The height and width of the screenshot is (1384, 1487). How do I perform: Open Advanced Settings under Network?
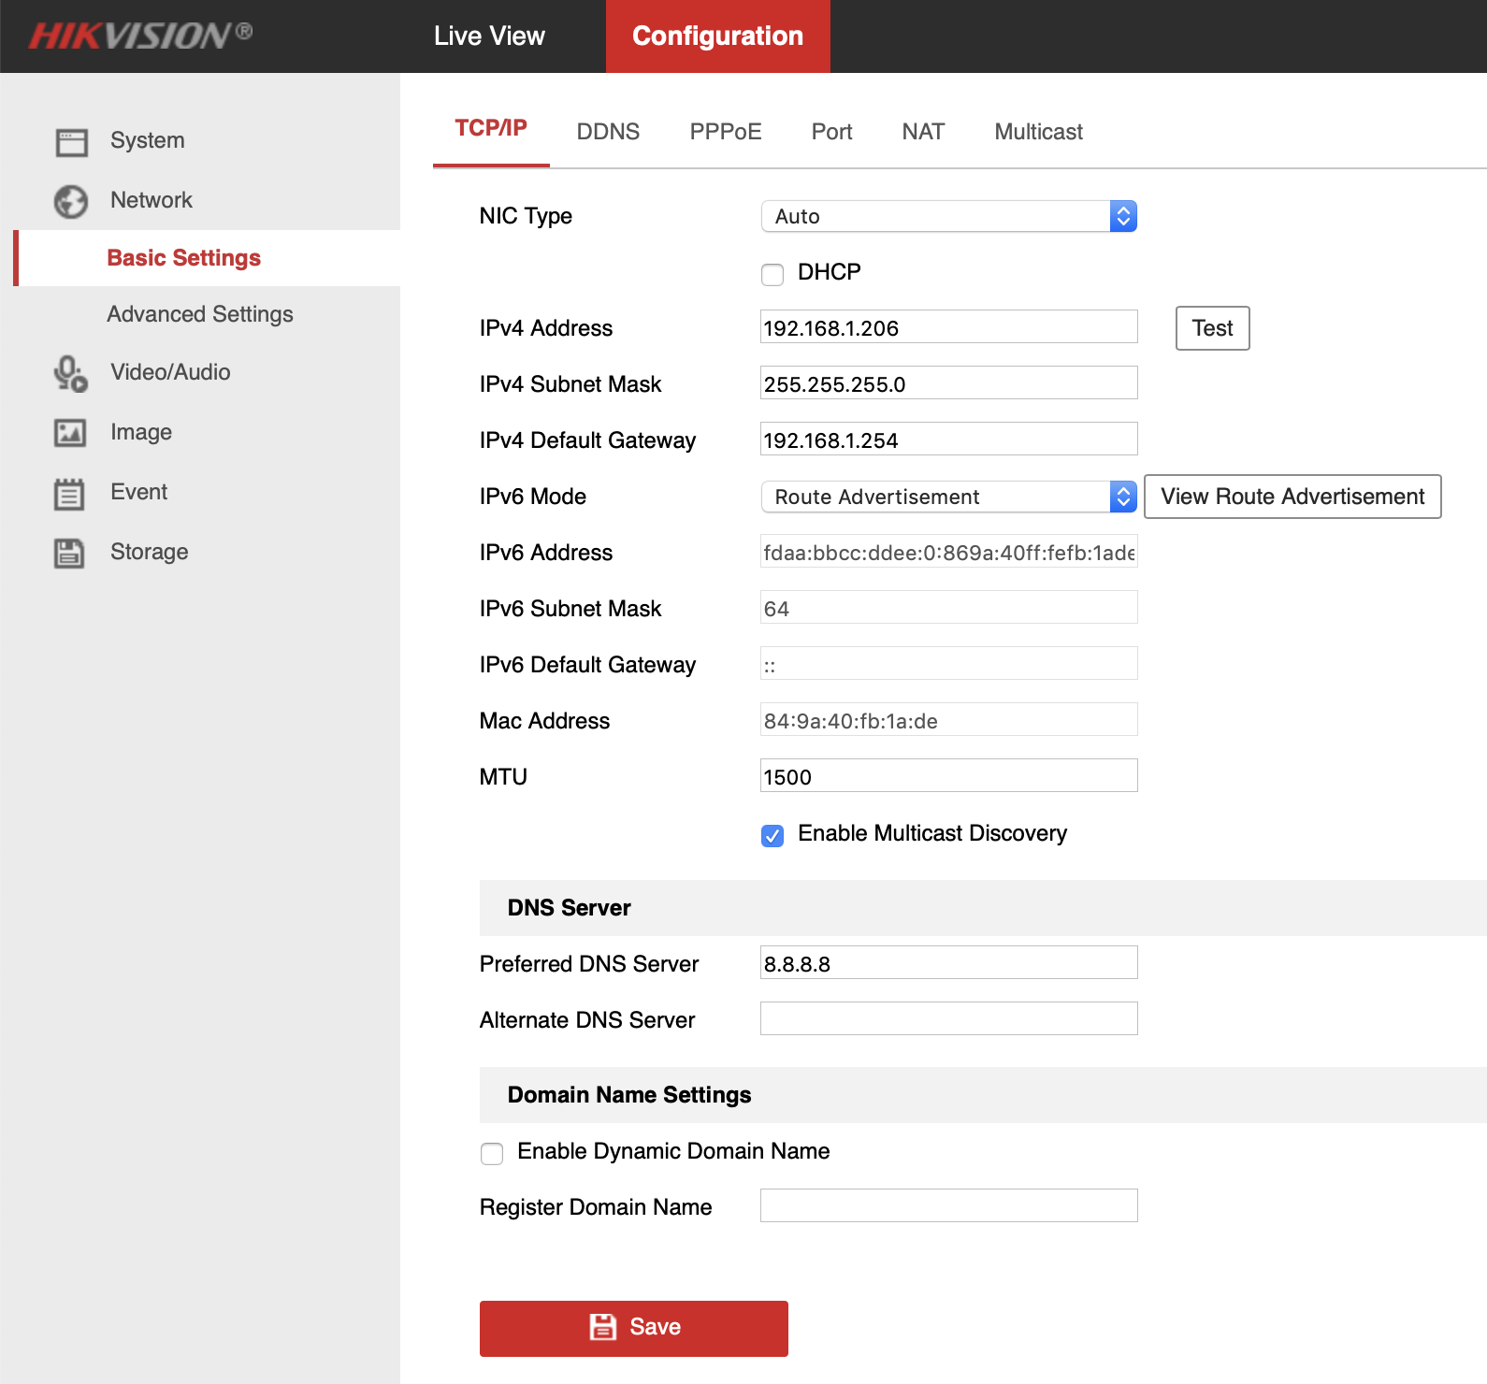[200, 314]
